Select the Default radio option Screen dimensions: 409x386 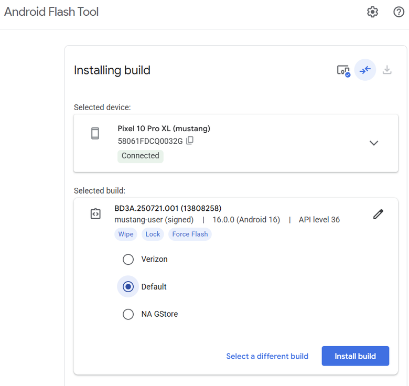point(128,287)
